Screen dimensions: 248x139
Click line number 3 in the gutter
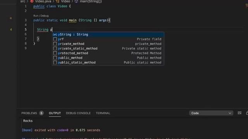[x=26, y=20]
